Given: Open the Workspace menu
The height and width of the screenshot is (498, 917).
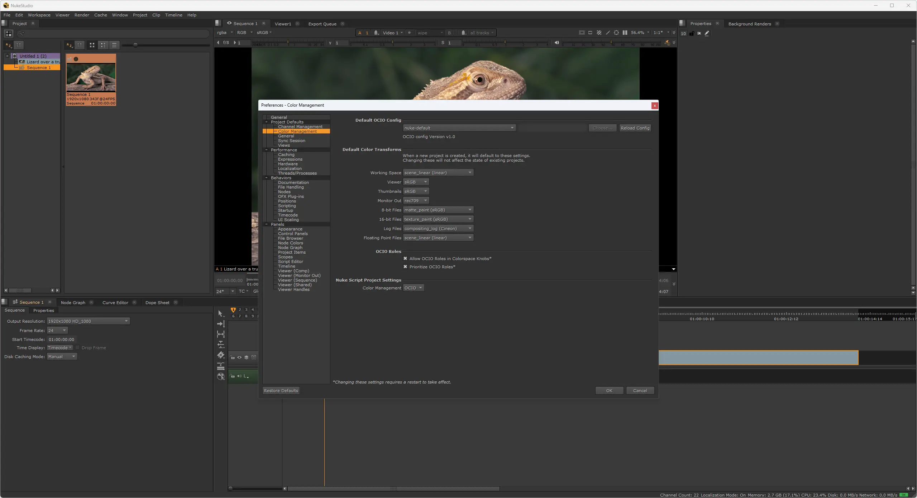Looking at the screenshot, I should pyautogui.click(x=39, y=15).
